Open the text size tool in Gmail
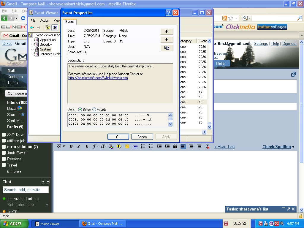The width and height of the screenshot is (304, 228). [x=103, y=146]
